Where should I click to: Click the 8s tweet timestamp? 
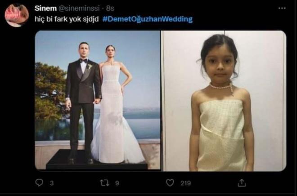pyautogui.click(x=111, y=9)
